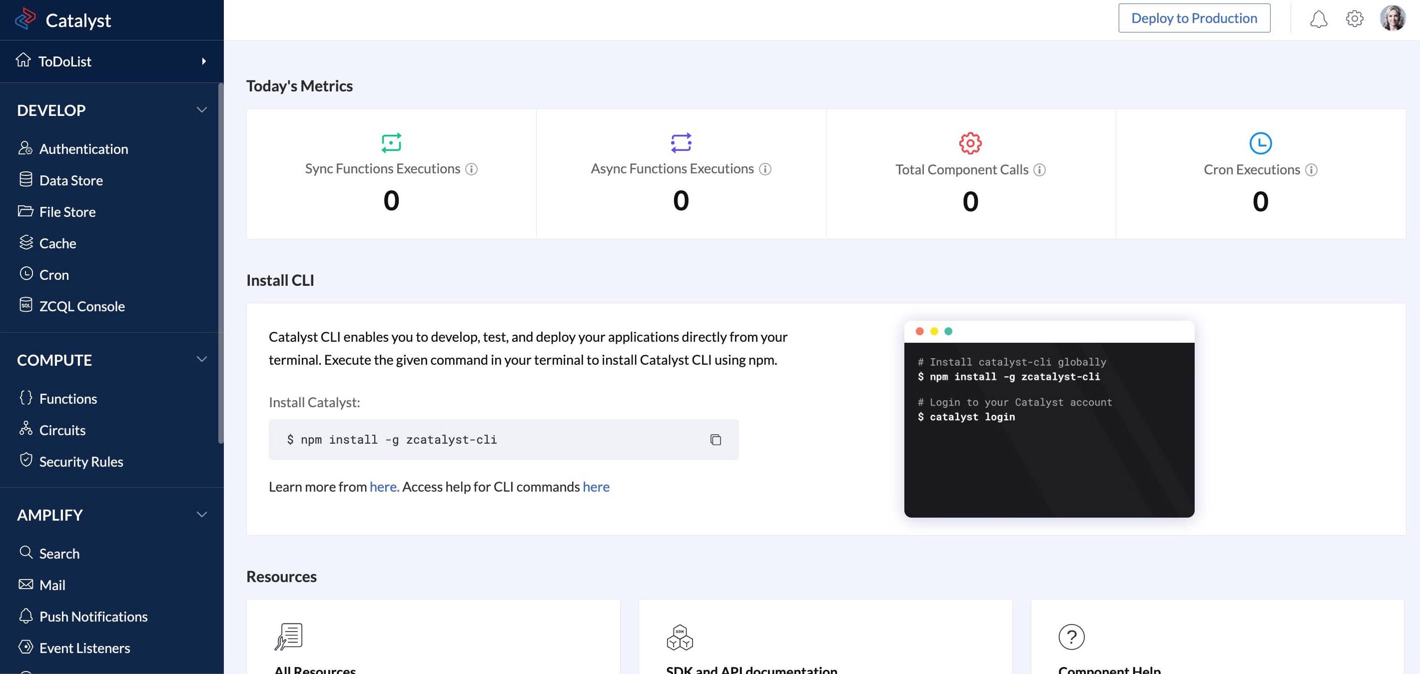Open Security Rules

coord(81,462)
